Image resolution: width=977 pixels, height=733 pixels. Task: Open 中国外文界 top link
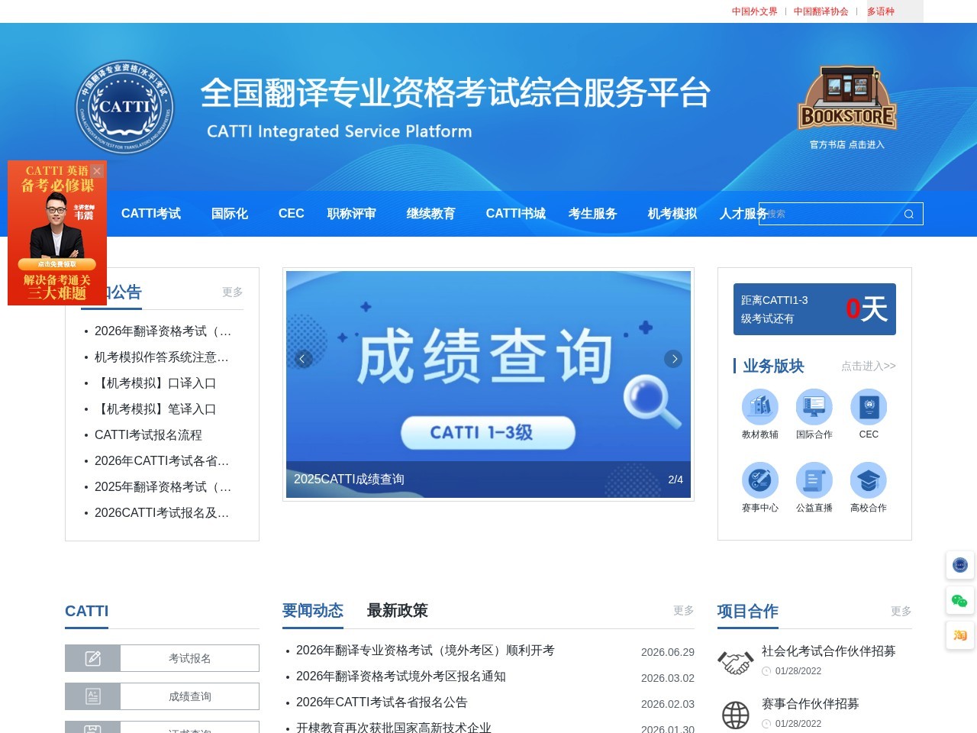(755, 11)
